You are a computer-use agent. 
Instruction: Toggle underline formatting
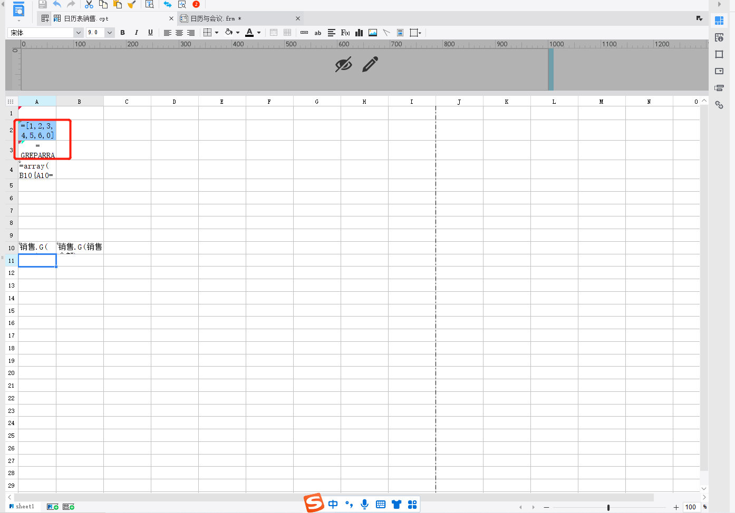coord(150,33)
